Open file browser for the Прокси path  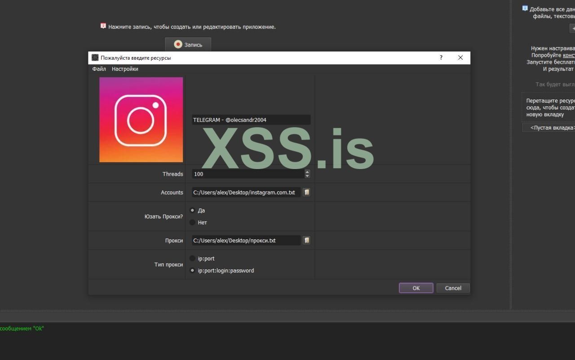pyautogui.click(x=306, y=240)
